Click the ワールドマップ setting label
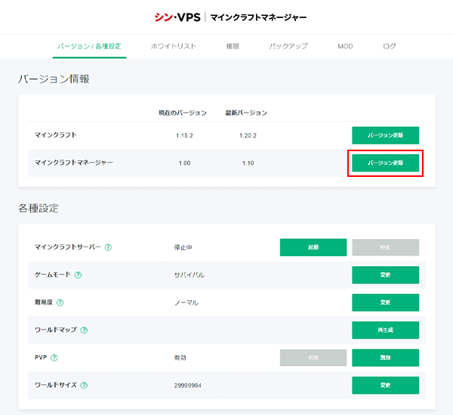Screen dimensions: 453x415 coord(56,330)
